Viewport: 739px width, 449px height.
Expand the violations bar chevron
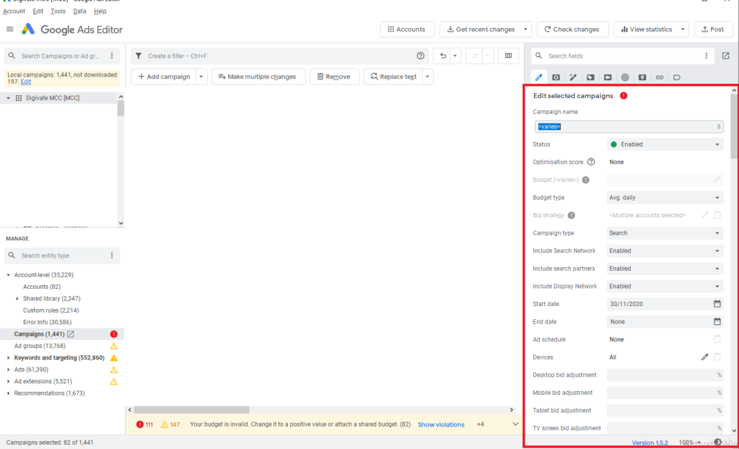[515, 424]
